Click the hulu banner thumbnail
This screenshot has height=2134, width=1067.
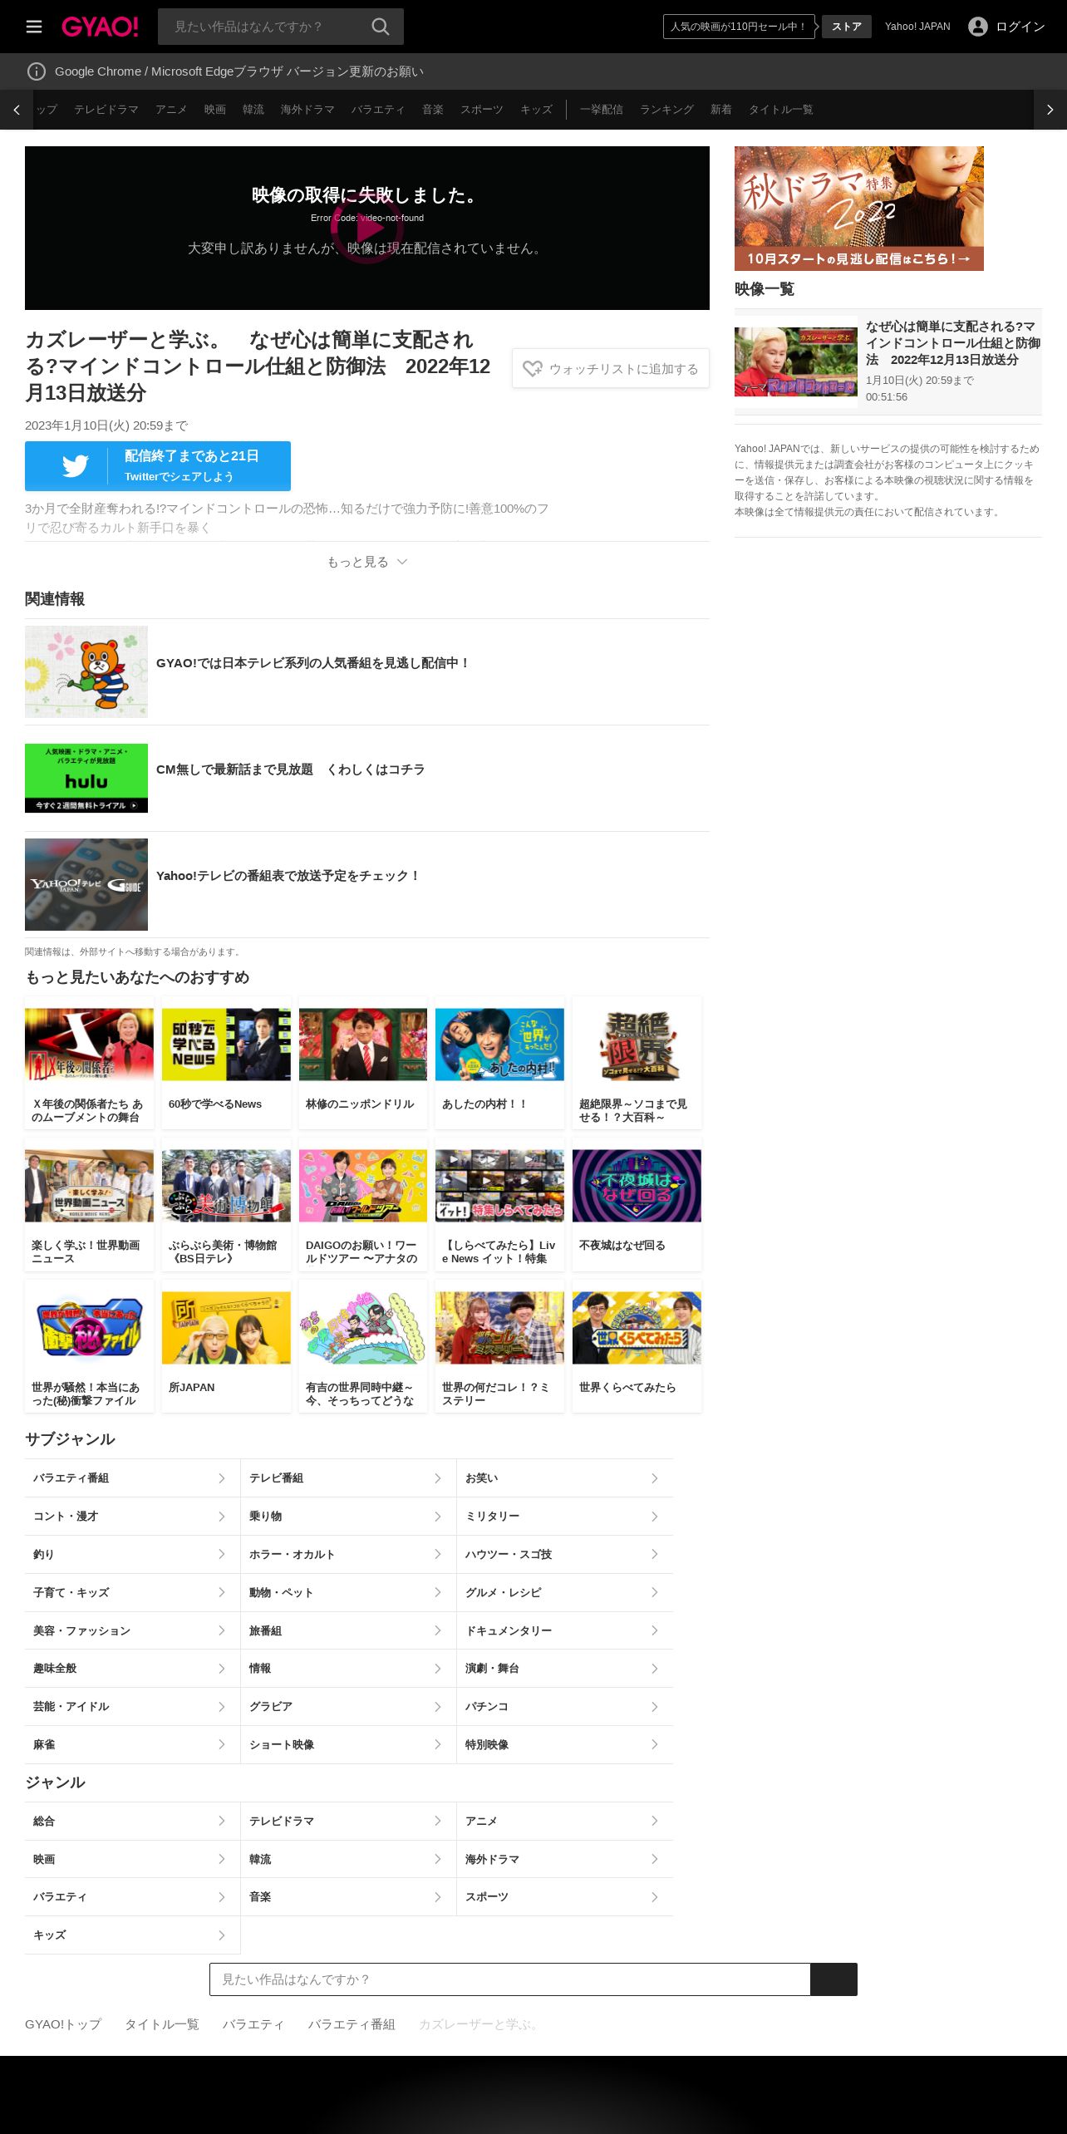[86, 778]
